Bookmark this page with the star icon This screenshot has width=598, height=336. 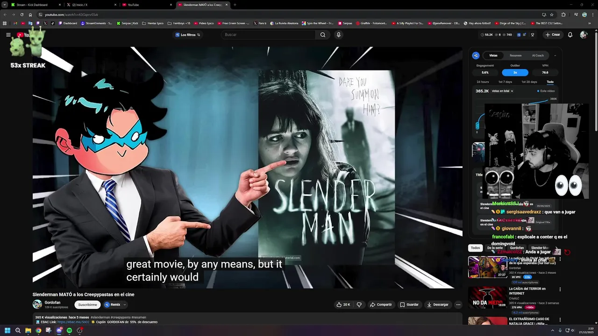(x=552, y=14)
